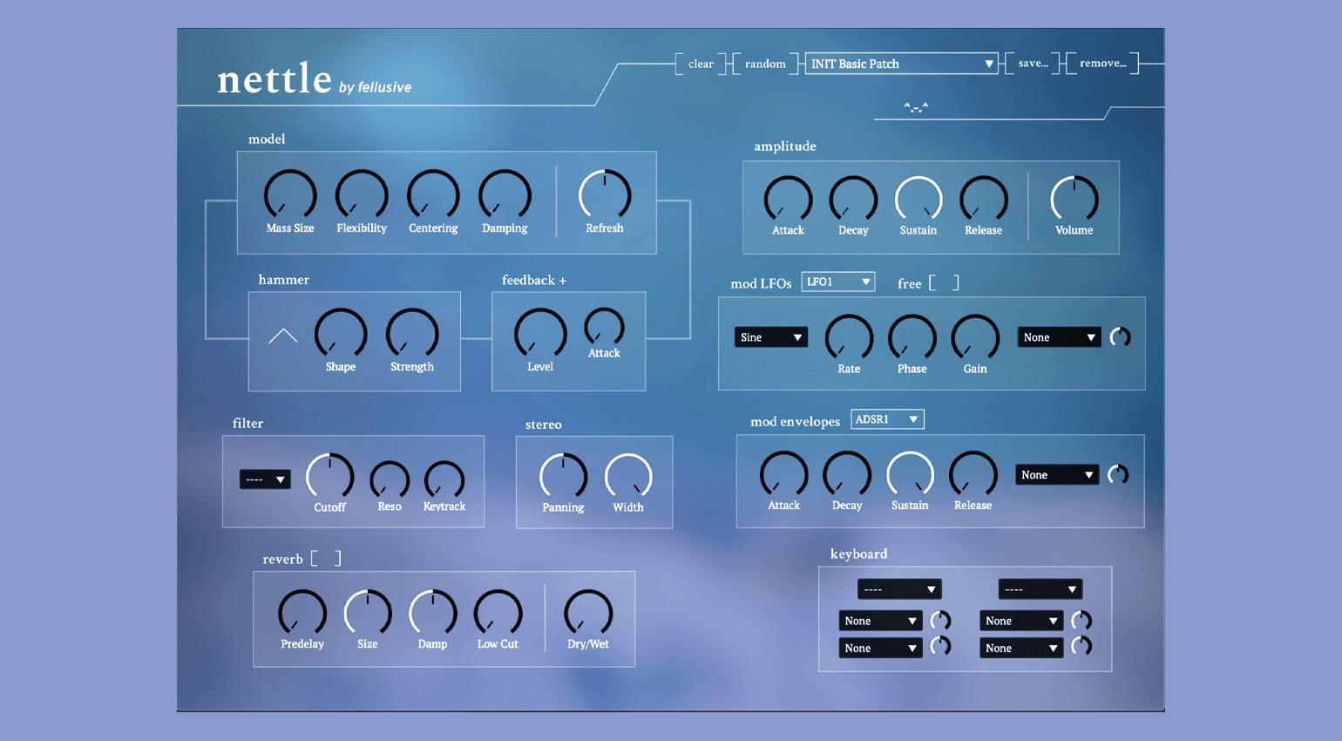1342x741 pixels.
Task: Click the remove... preset button
Action: (x=1102, y=64)
